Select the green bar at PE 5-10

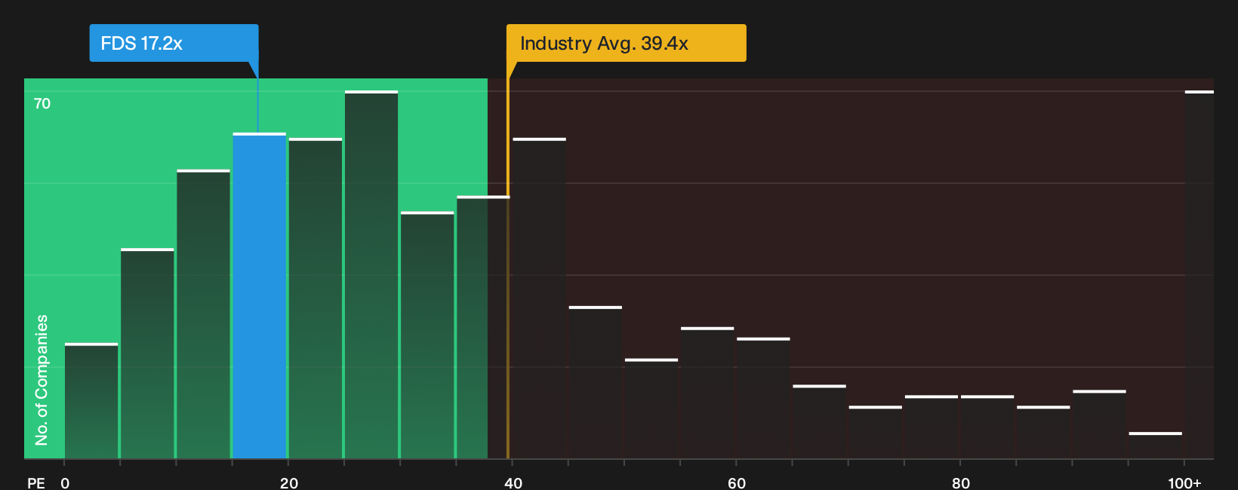click(147, 354)
